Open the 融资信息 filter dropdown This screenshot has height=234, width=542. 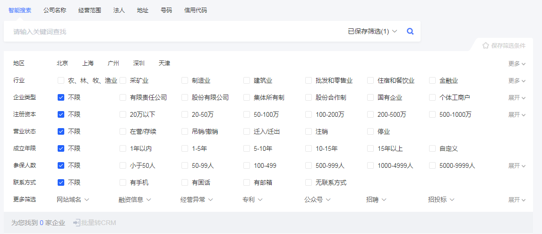click(x=135, y=199)
